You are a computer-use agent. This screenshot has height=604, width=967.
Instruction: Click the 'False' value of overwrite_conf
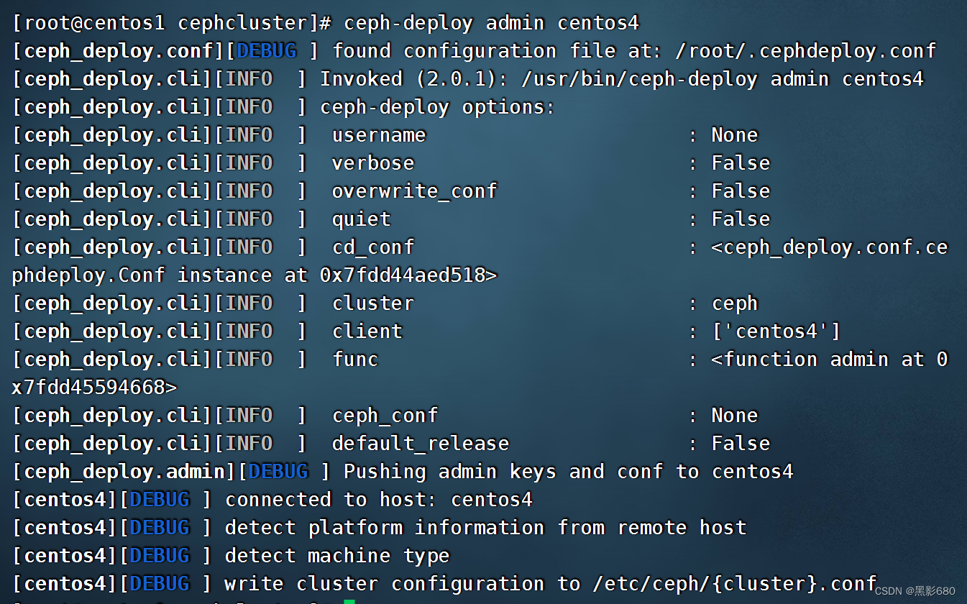point(741,191)
